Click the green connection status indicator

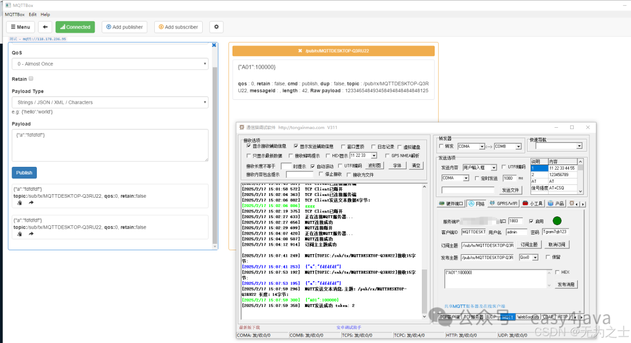(x=557, y=221)
